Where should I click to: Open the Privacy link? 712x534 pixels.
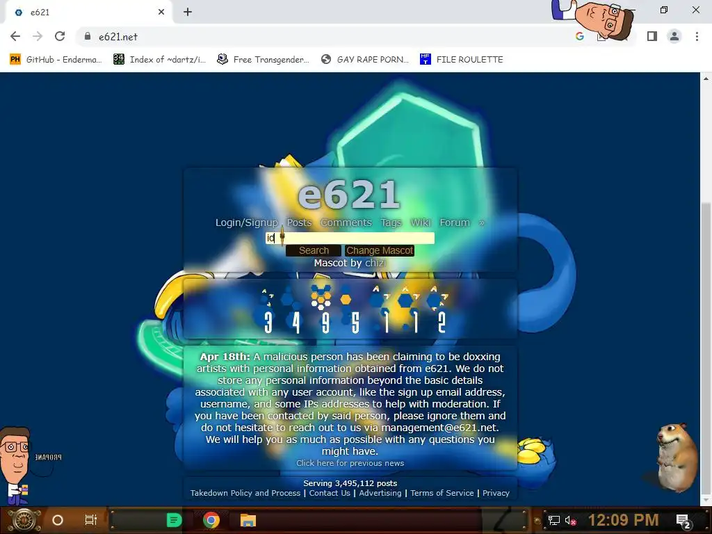coord(496,493)
